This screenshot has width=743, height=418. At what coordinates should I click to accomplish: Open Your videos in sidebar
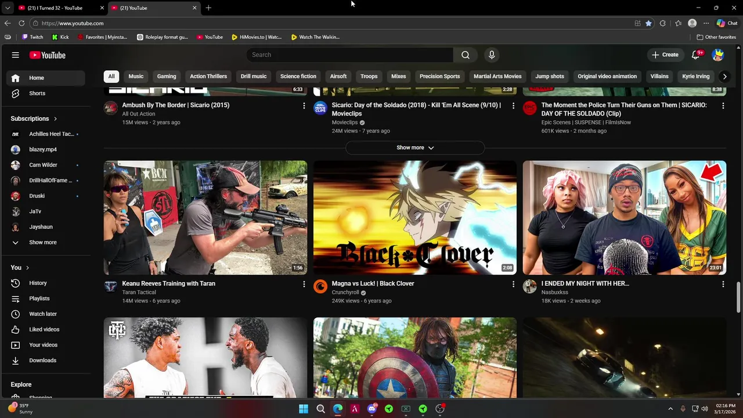click(x=46, y=345)
